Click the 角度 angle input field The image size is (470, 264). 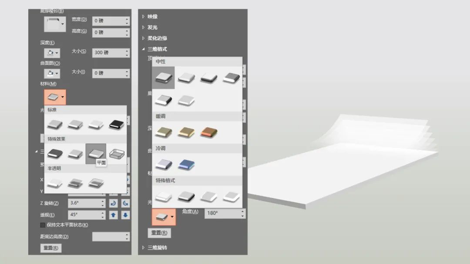point(225,213)
